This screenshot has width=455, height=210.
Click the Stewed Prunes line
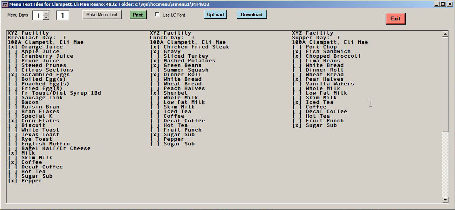coord(37,65)
